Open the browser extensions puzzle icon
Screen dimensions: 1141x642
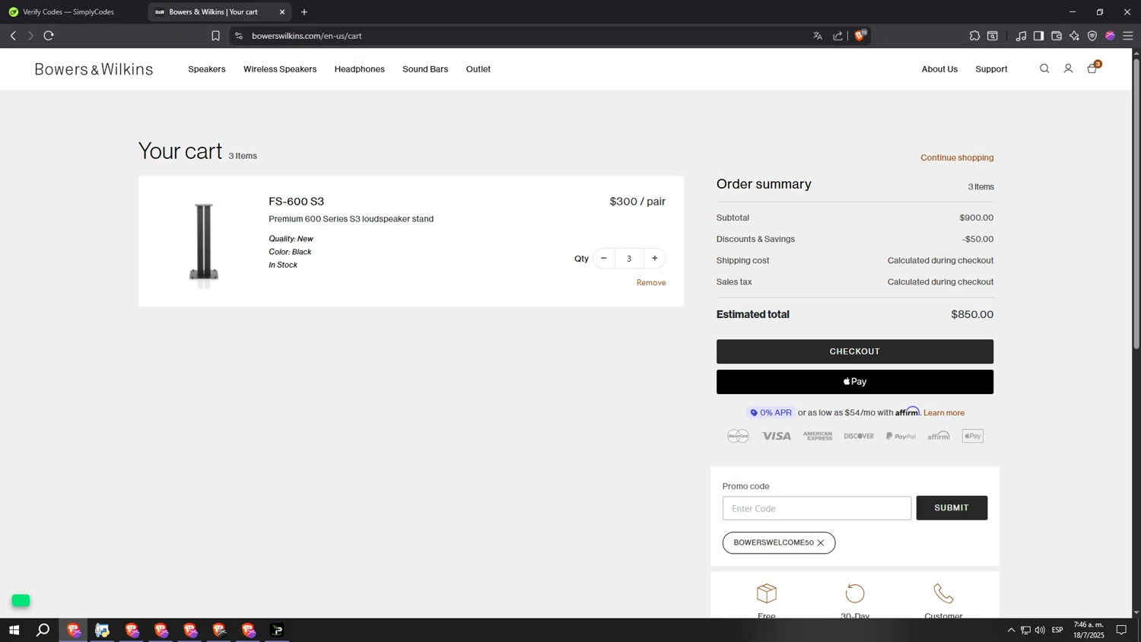pyautogui.click(x=974, y=36)
